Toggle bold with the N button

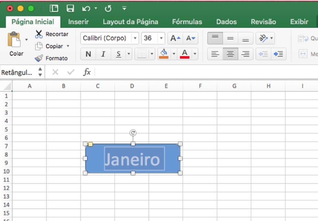[88, 54]
